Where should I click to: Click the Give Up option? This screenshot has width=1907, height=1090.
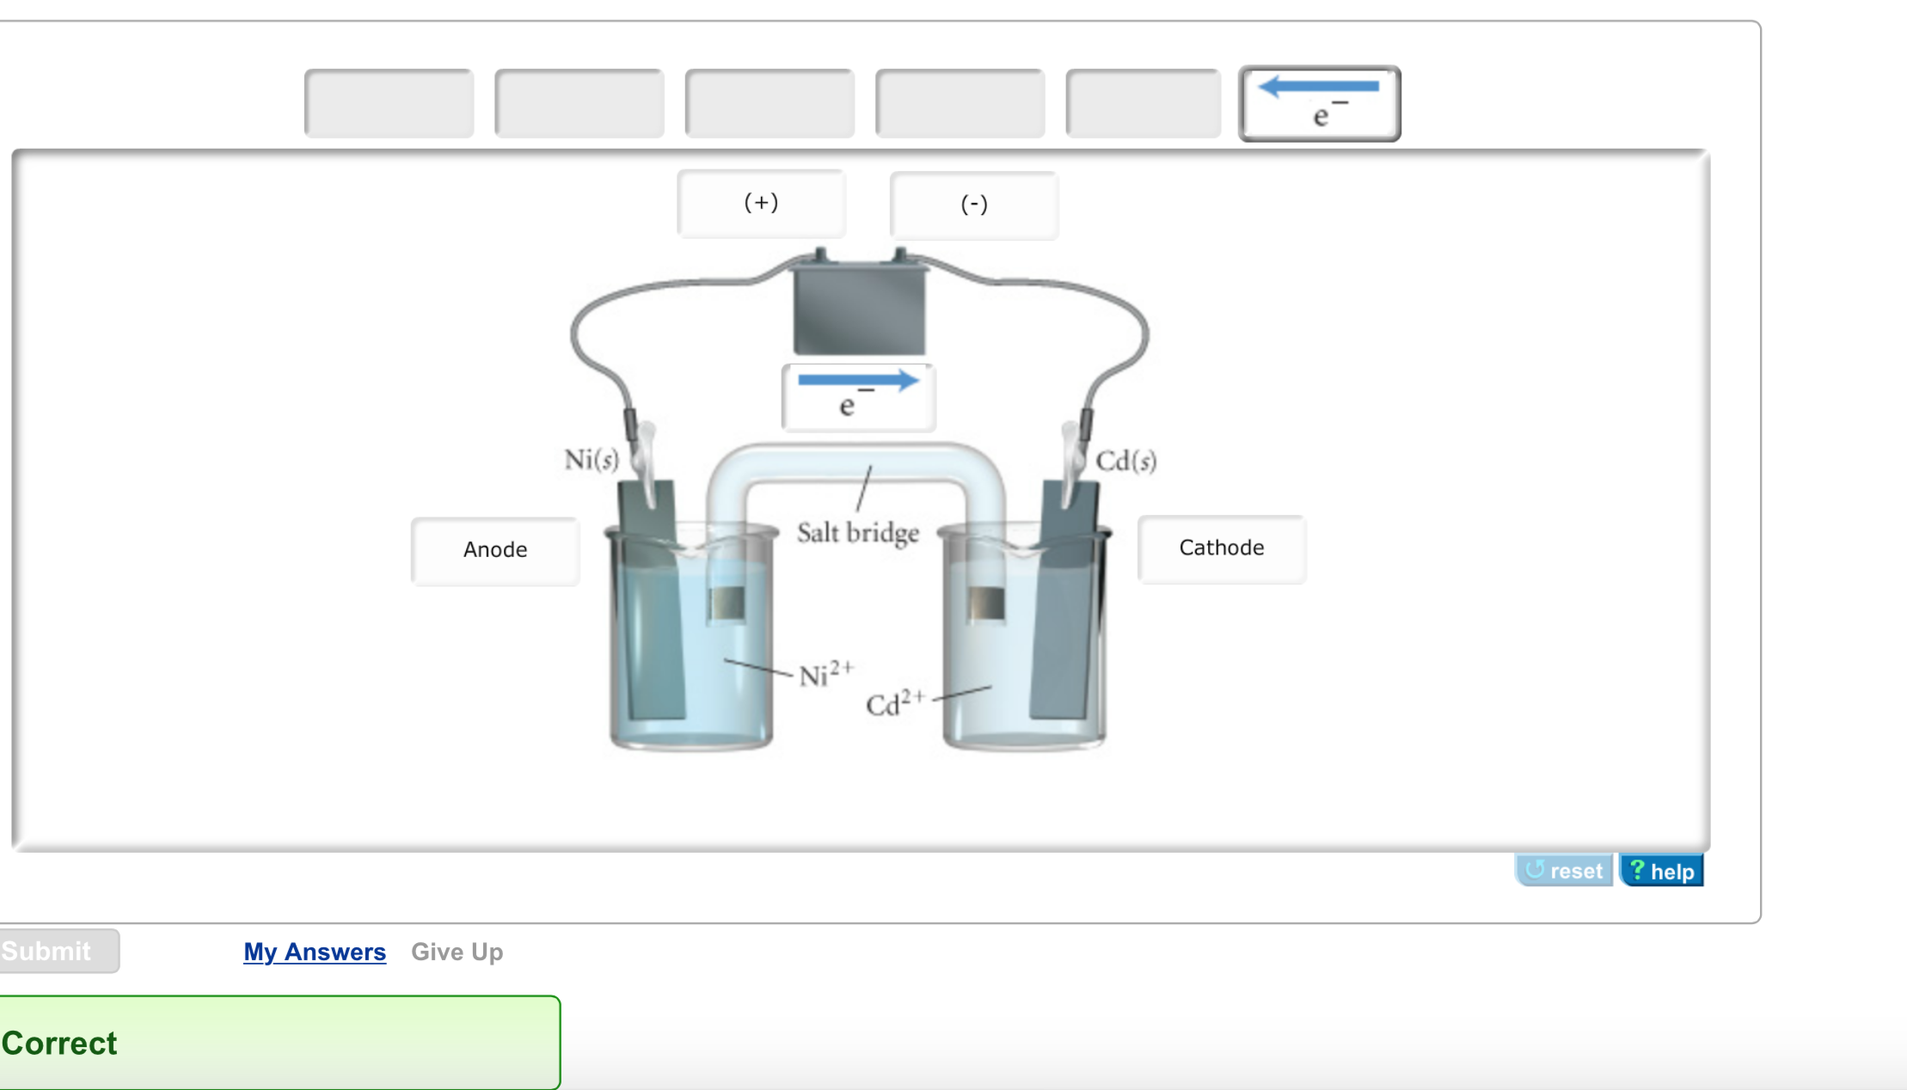457,952
